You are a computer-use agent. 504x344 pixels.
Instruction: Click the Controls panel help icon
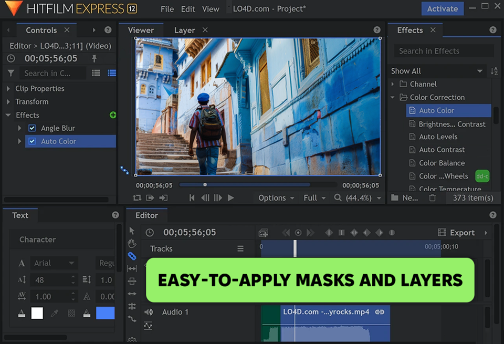pyautogui.click(x=108, y=30)
